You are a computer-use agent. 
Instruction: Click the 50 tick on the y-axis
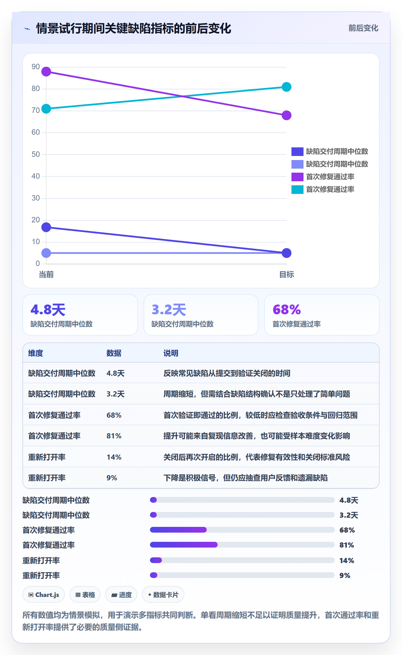pyautogui.click(x=36, y=154)
